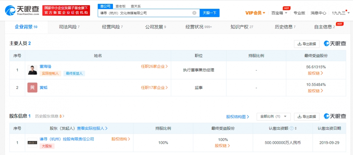Expand the 百宝箱 dropdown menu
This screenshot has height=155, width=353.
(x=279, y=13)
